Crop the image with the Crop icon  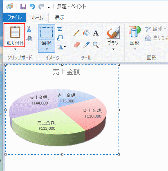(x=60, y=29)
